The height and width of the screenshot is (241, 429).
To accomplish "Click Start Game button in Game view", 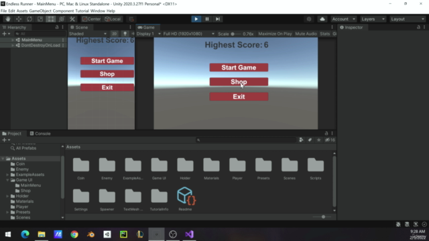I will click(x=239, y=68).
